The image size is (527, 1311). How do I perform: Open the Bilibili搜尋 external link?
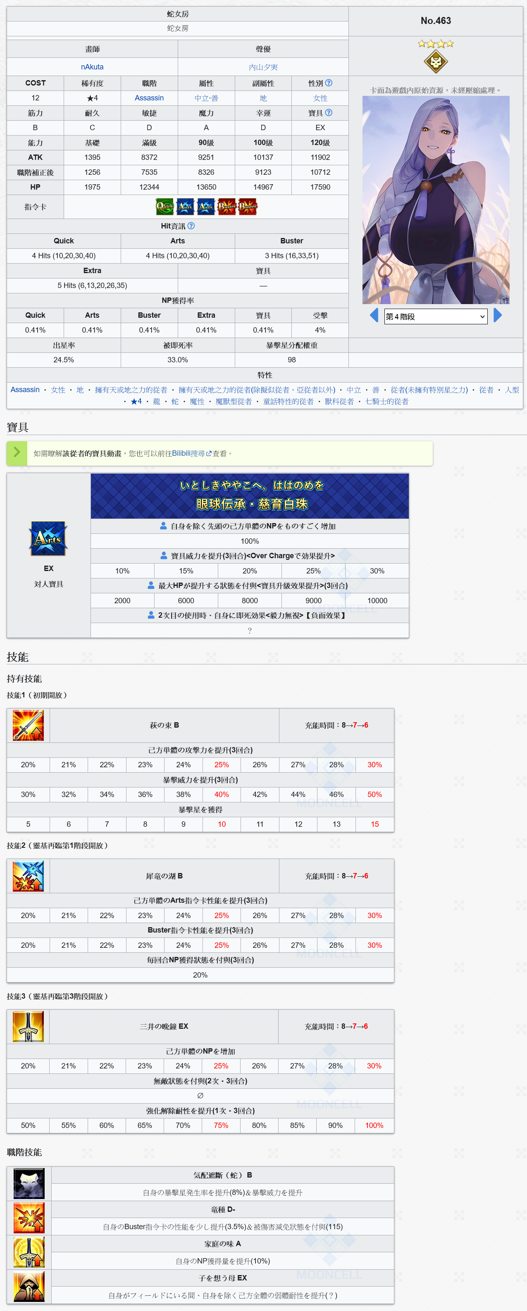pyautogui.click(x=191, y=453)
